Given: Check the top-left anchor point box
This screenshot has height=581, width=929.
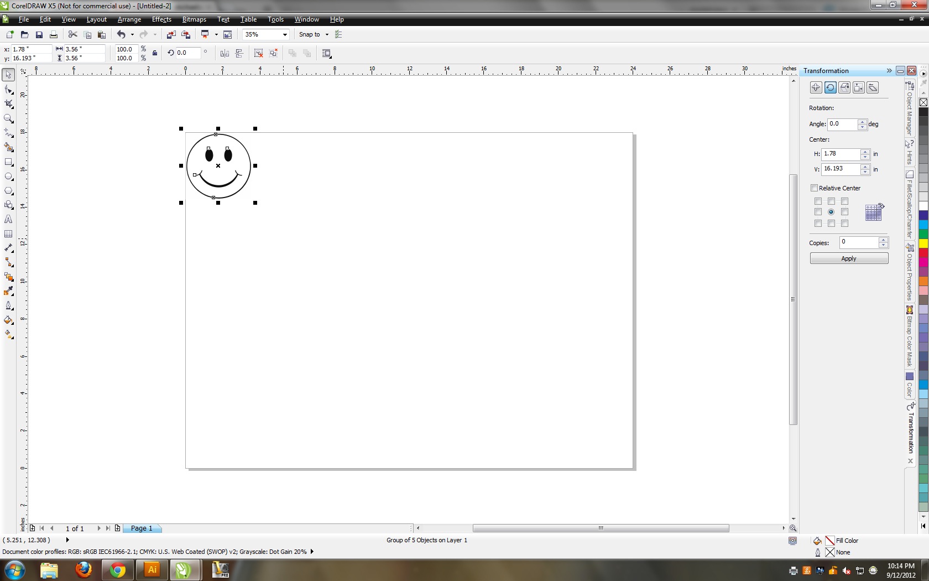Looking at the screenshot, I should coord(818,201).
